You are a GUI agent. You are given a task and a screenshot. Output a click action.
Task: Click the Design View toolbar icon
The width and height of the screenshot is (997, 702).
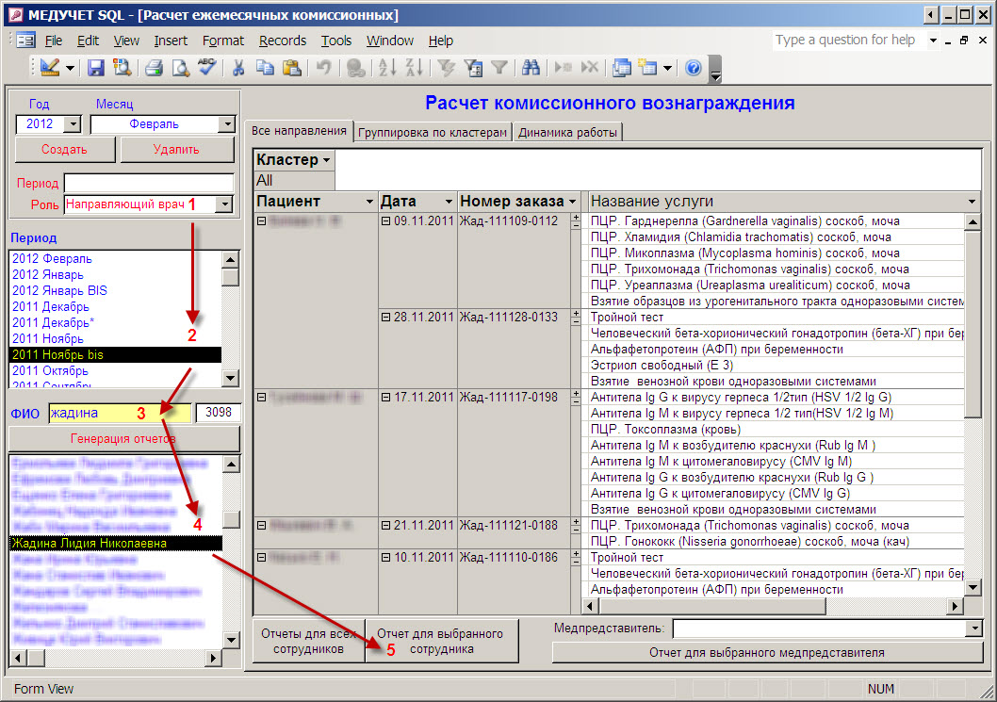point(50,68)
